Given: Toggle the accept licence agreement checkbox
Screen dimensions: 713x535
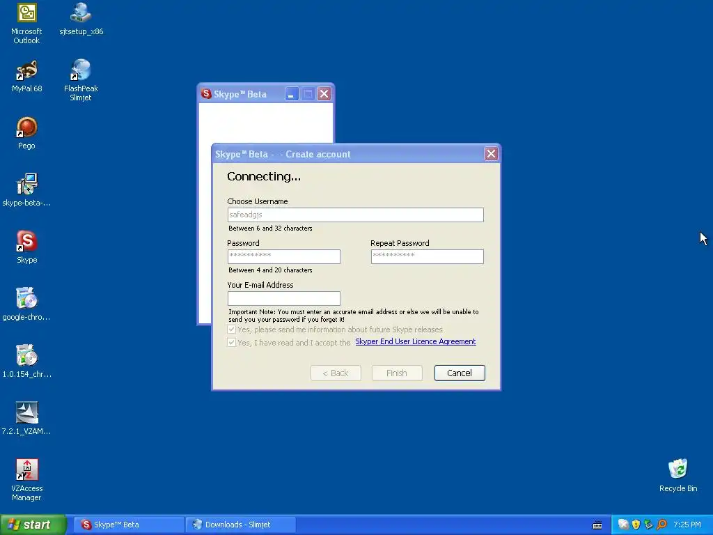Looking at the screenshot, I should pyautogui.click(x=231, y=343).
